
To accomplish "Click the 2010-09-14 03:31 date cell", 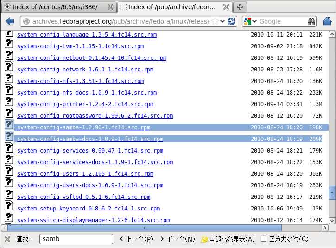I will 276,104.
